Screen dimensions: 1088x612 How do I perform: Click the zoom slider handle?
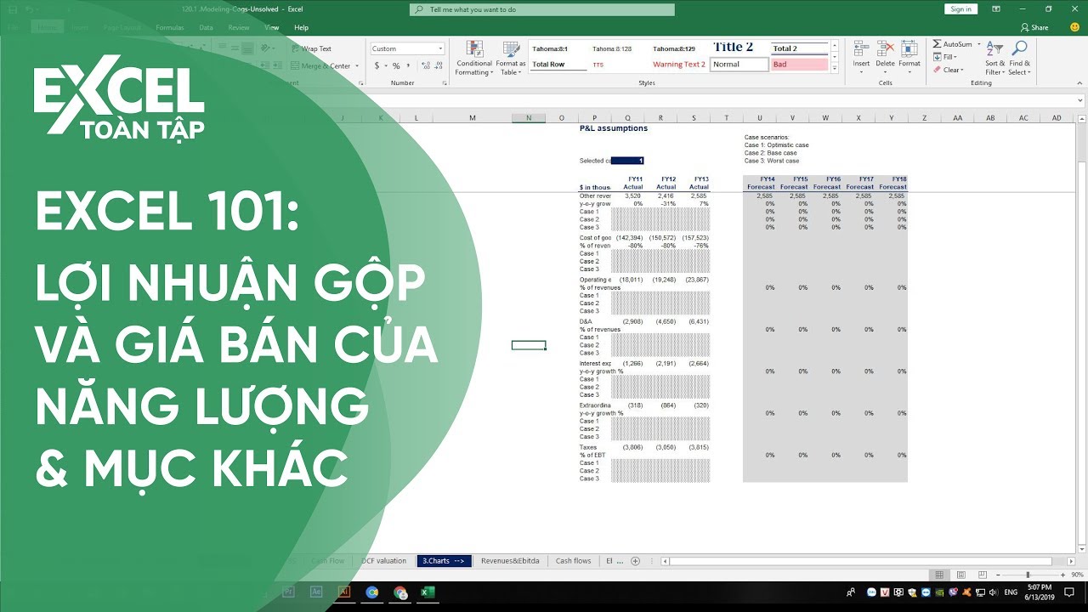1028,575
